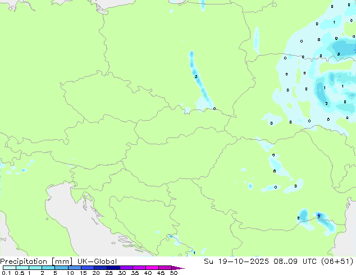Screen dimensions: 356x275
Task: Click the 'Precipitation' title text
Action: click(24, 262)
